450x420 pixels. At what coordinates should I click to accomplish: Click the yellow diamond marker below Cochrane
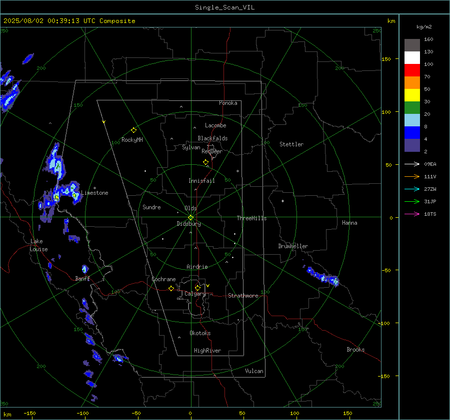[171, 288]
